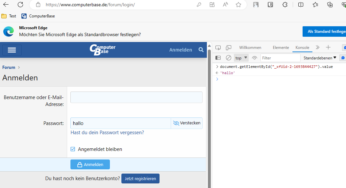Open the Forum breadcrumb link
346x188 pixels.
9,67
